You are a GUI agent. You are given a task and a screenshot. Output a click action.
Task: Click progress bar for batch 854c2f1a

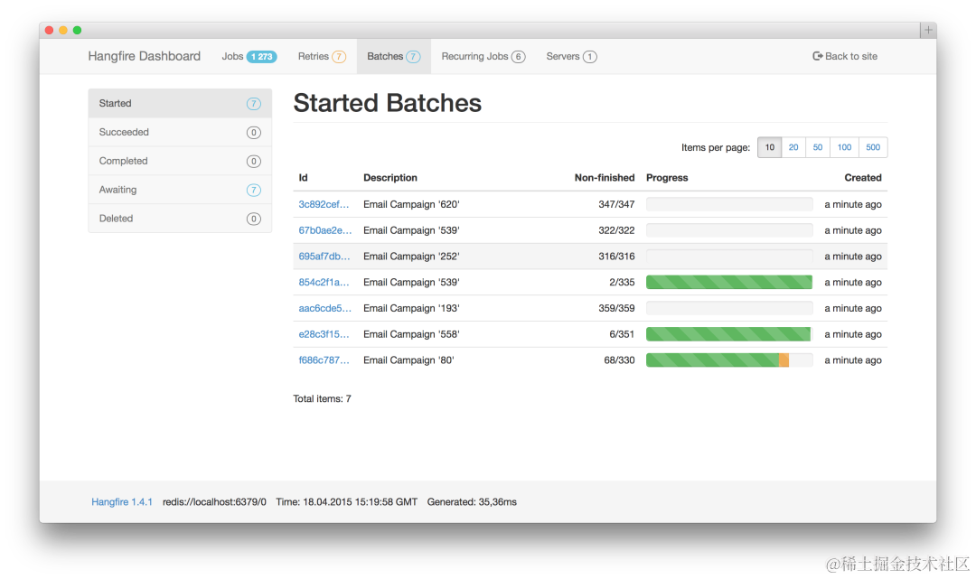click(729, 283)
